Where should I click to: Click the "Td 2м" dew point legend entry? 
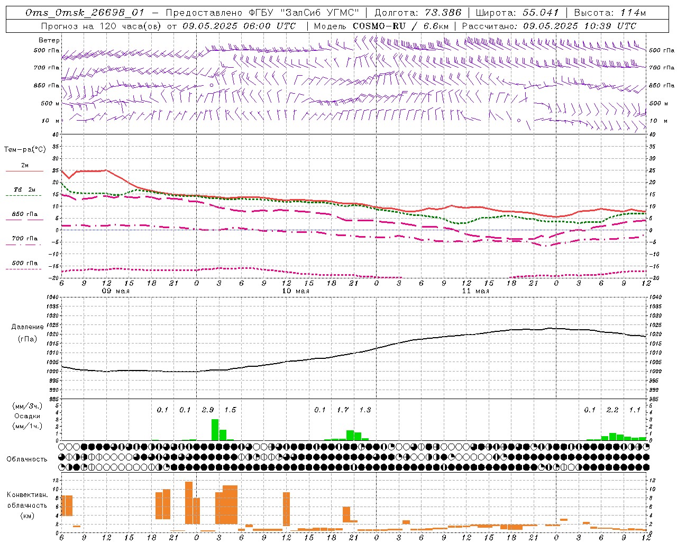point(25,189)
